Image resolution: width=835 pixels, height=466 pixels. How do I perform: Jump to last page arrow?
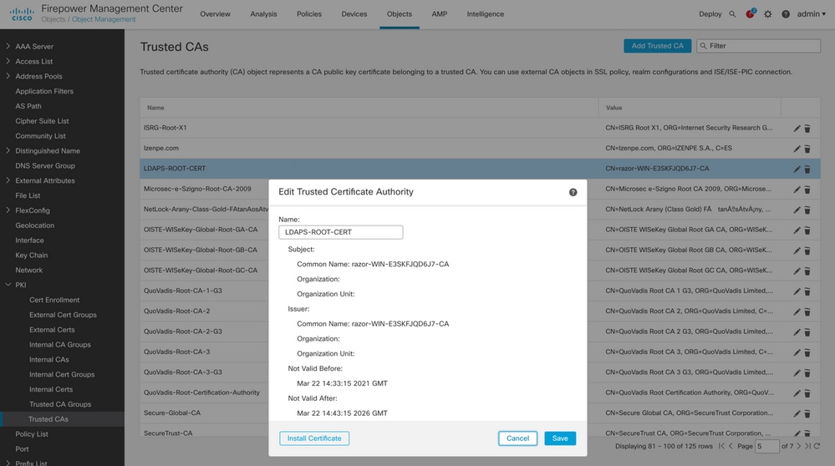coord(808,446)
